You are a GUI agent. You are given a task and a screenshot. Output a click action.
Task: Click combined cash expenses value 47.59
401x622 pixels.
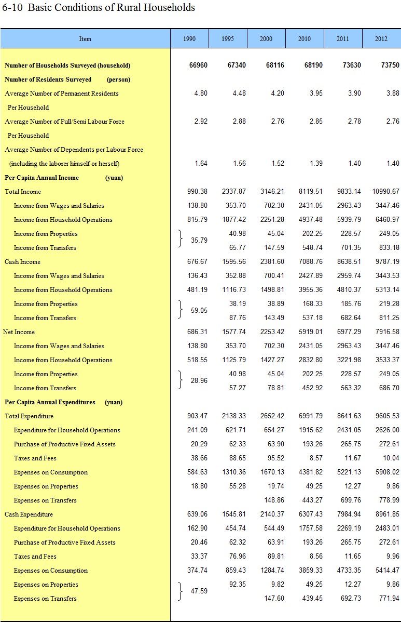point(199,591)
